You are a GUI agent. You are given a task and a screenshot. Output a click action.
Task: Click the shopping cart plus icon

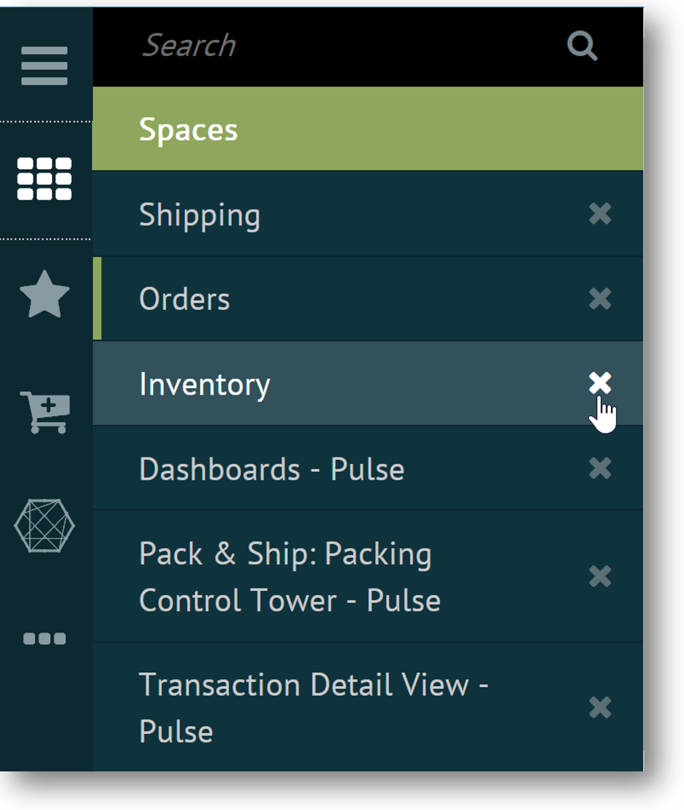[45, 412]
